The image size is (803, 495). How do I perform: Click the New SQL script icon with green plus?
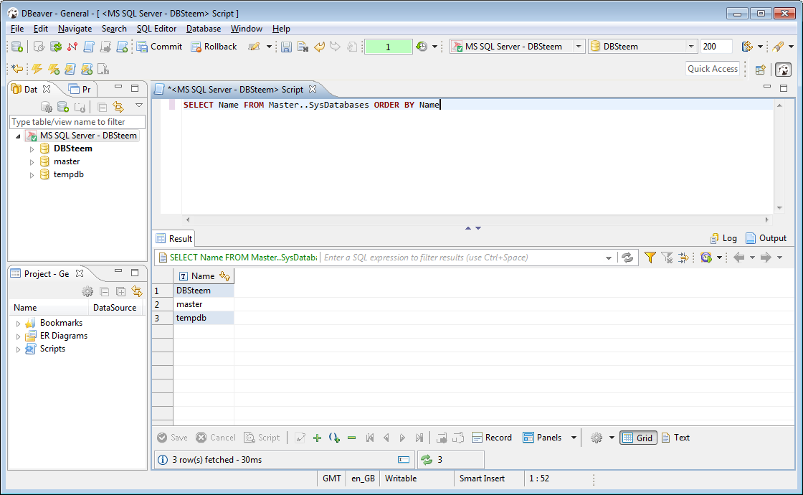tap(123, 47)
